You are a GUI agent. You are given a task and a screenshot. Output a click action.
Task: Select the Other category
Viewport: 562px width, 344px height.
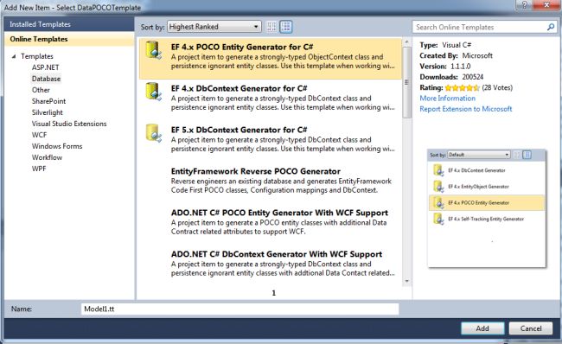[41, 90]
